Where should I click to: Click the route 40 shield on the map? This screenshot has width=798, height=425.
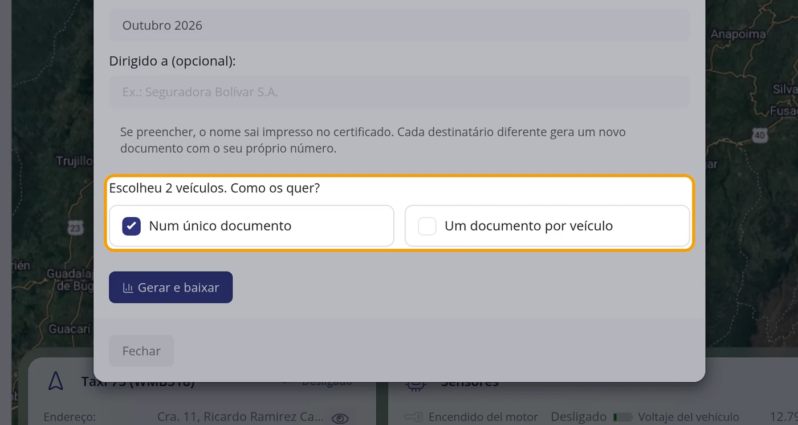(759, 136)
